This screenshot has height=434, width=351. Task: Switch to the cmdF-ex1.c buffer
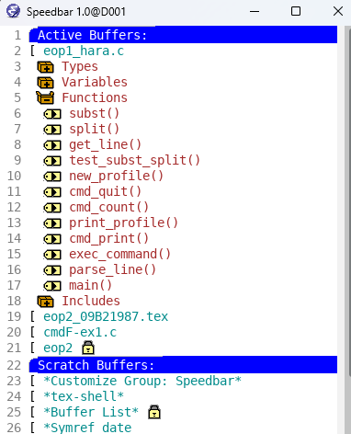[80, 332]
